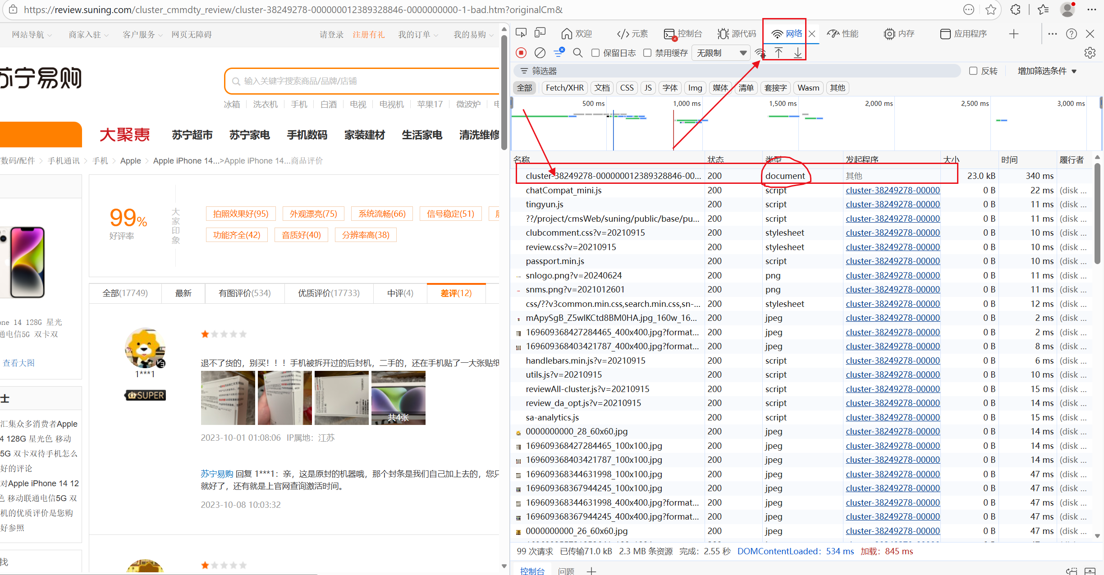The image size is (1104, 575).
Task: Open DevTools more options menu
Action: click(1053, 34)
